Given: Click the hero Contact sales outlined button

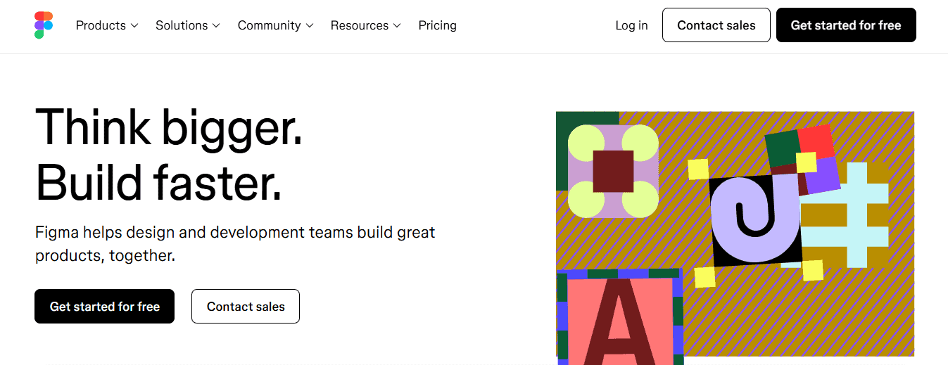Looking at the screenshot, I should (x=246, y=307).
